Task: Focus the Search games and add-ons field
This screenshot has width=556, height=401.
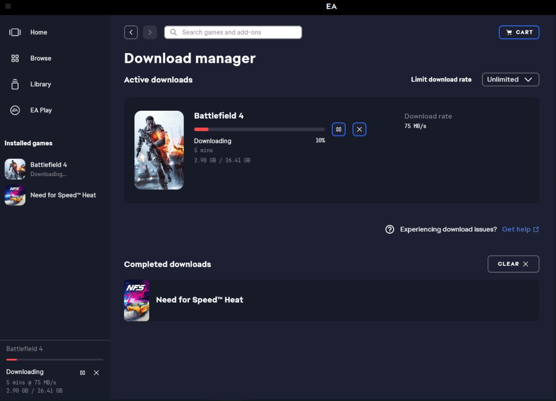Action: pyautogui.click(x=233, y=32)
